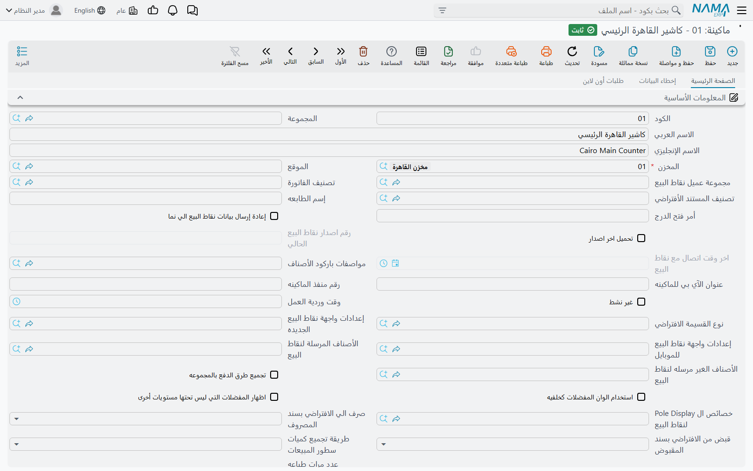Click the Refresh (تحديث) icon
Viewport: 753px width, 471px height.
pyautogui.click(x=572, y=51)
